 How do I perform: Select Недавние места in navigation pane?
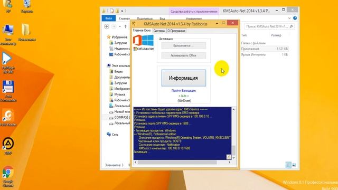click(x=120, y=49)
